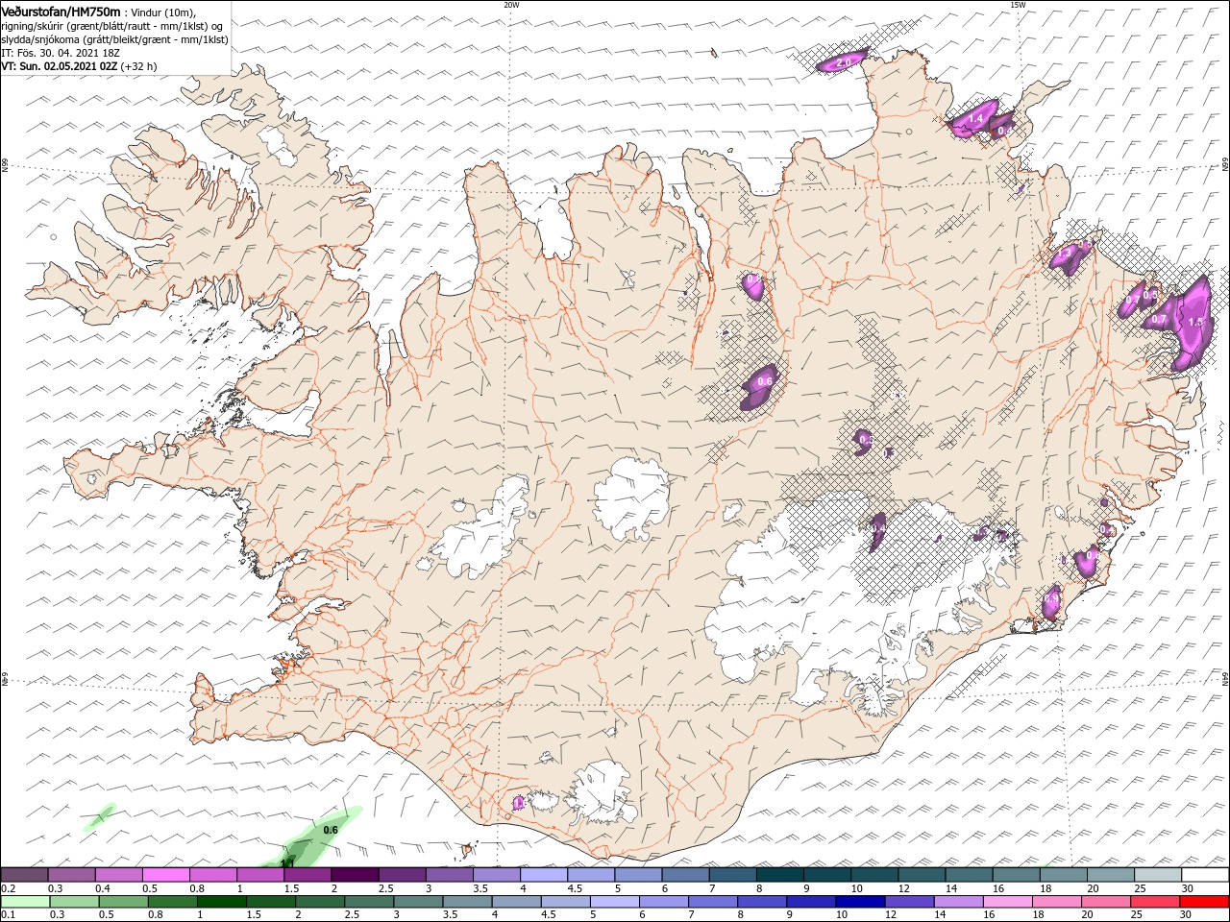This screenshot has height=922, width=1230.
Task: Click the Veðurstofan/HM750m title text
Action: click(x=61, y=11)
